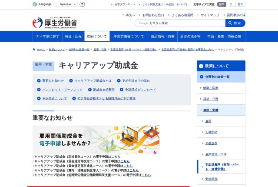Open the Japanese language dropdown
The image size is (278, 187).
[66, 4]
